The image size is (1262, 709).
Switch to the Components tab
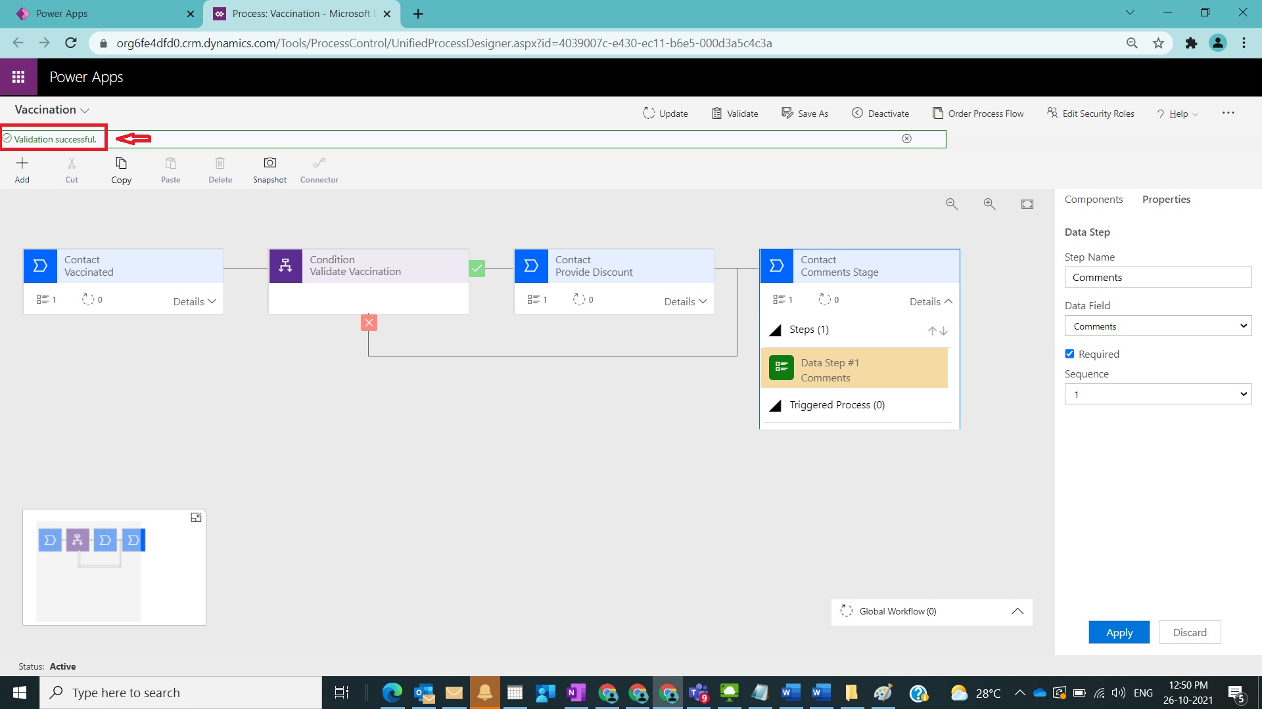(1093, 199)
